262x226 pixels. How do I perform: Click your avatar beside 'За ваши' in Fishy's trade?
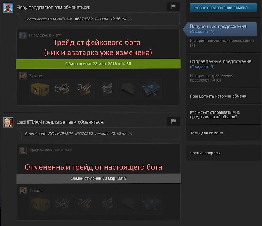pos(23,76)
